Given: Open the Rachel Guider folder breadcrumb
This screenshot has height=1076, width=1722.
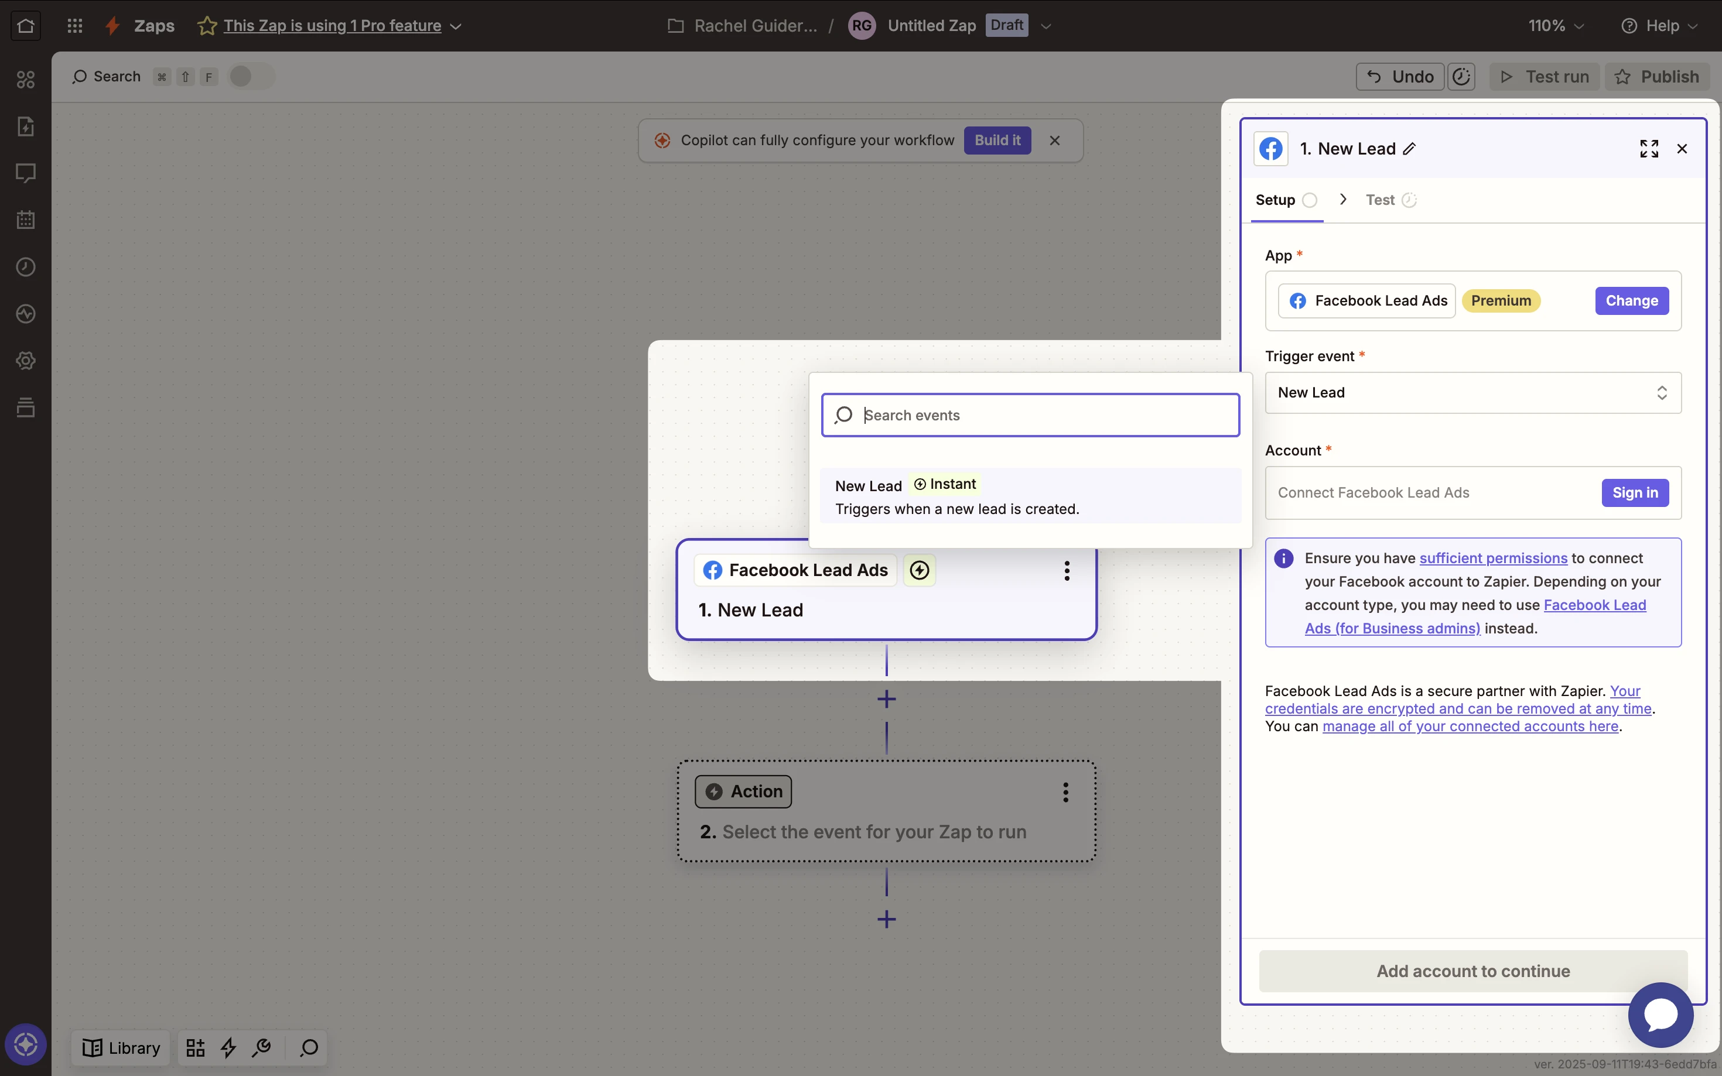Looking at the screenshot, I should click(743, 26).
